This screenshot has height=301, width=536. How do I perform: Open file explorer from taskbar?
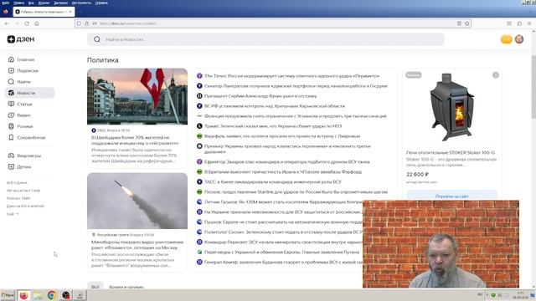(x=38, y=295)
